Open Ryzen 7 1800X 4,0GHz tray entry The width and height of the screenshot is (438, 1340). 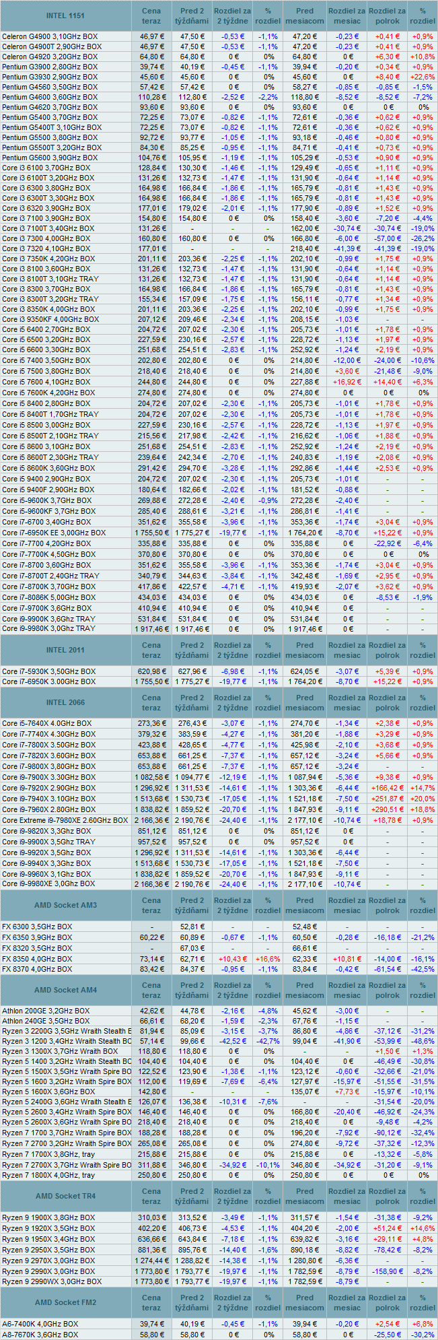point(48,1175)
